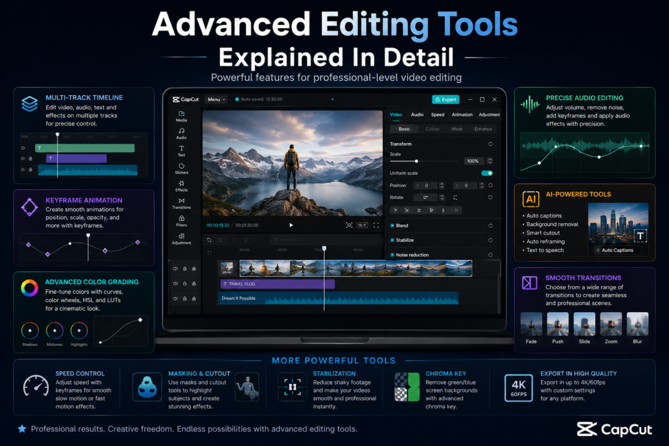Switch to the Animation tab

[462, 115]
